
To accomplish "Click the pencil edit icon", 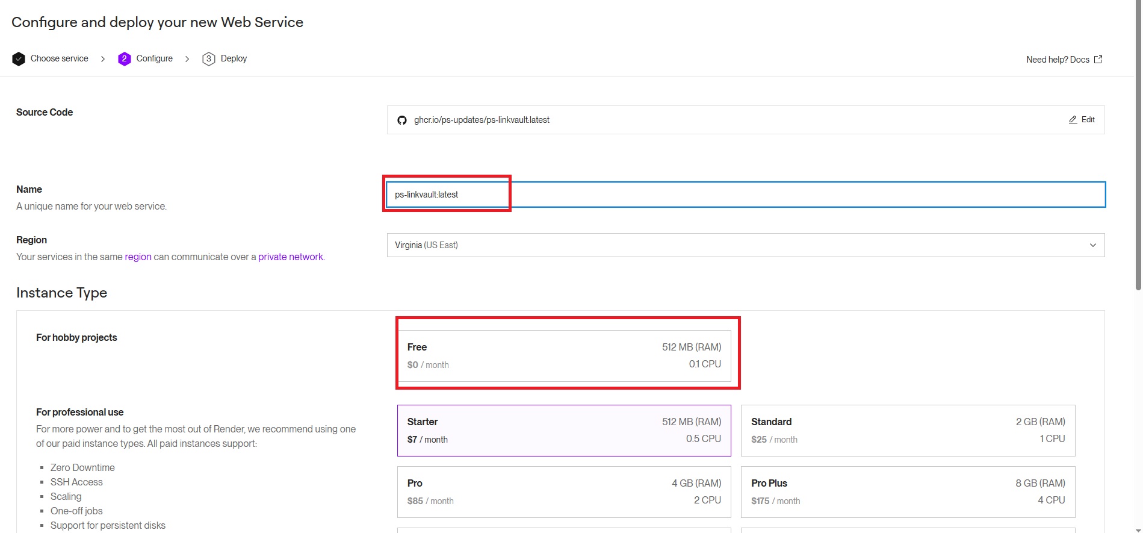I will (x=1073, y=120).
